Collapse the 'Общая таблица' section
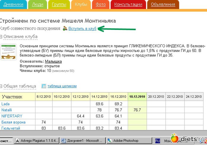The width and height of the screenshot is (207, 145). click(x=1, y=86)
